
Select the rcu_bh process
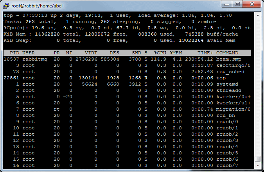click(x=226, y=116)
